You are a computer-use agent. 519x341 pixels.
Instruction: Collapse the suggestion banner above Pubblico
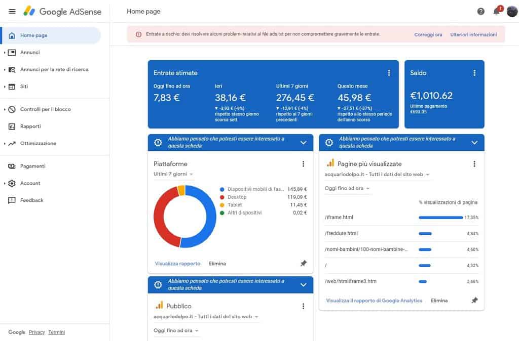pyautogui.click(x=303, y=285)
